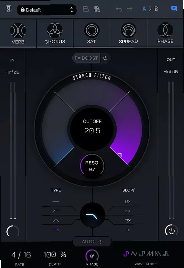The width and height of the screenshot is (184, 268).
Task: Open the blue comment/help bubble icon
Action: click(x=174, y=8)
